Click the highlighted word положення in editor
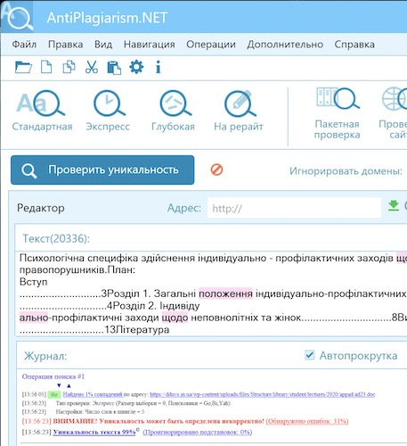This screenshot has width=407, height=446. tap(225, 293)
